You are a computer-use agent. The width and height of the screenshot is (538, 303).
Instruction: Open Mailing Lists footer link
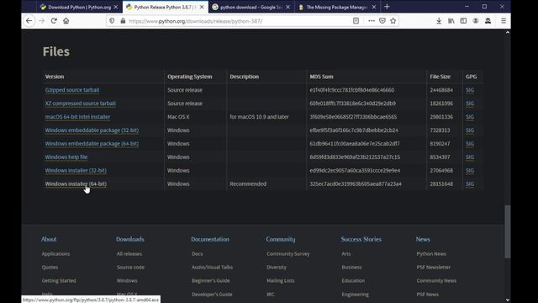click(x=280, y=280)
